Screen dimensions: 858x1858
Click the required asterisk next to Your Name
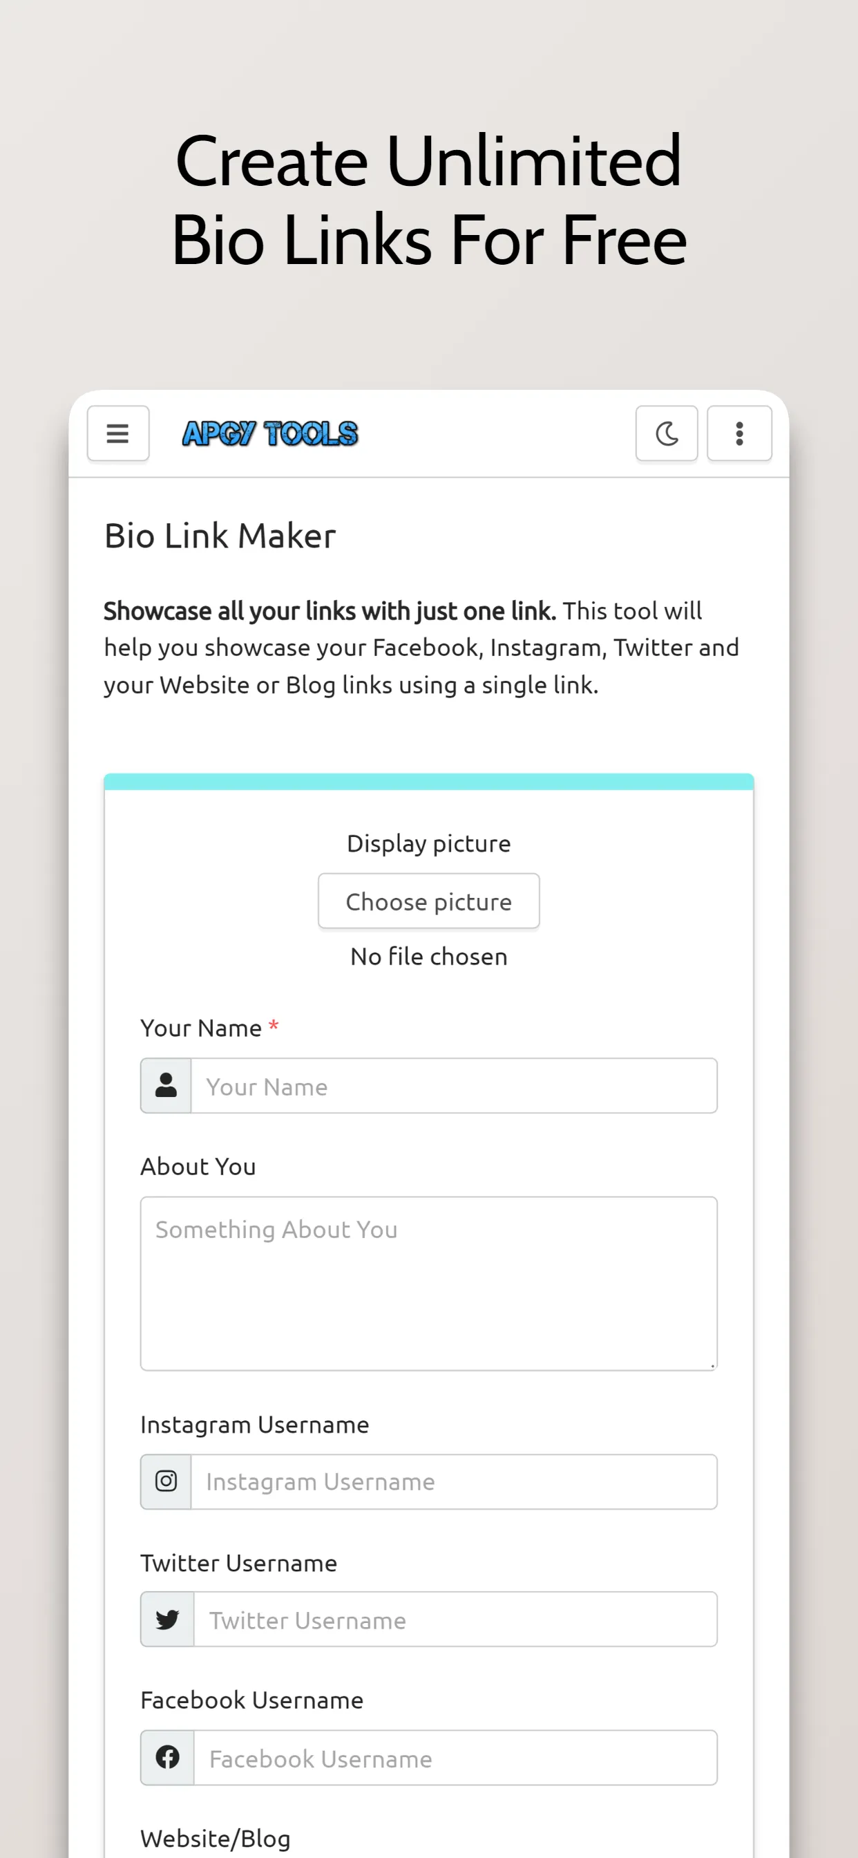tap(274, 1026)
